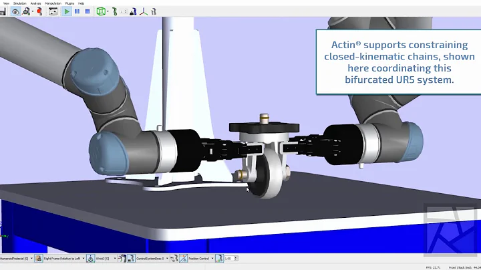Open the Plugins menu

pyautogui.click(x=69, y=3)
